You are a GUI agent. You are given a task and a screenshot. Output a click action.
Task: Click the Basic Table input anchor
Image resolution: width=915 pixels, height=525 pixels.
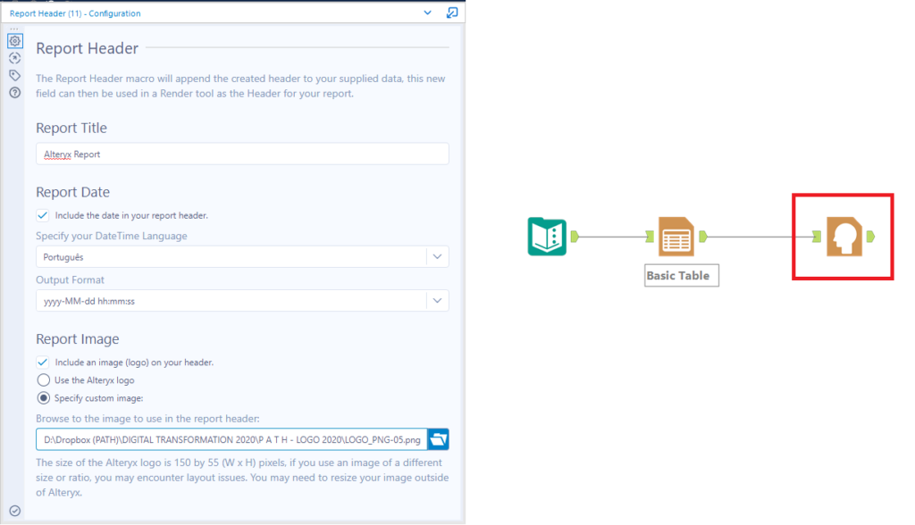point(650,237)
